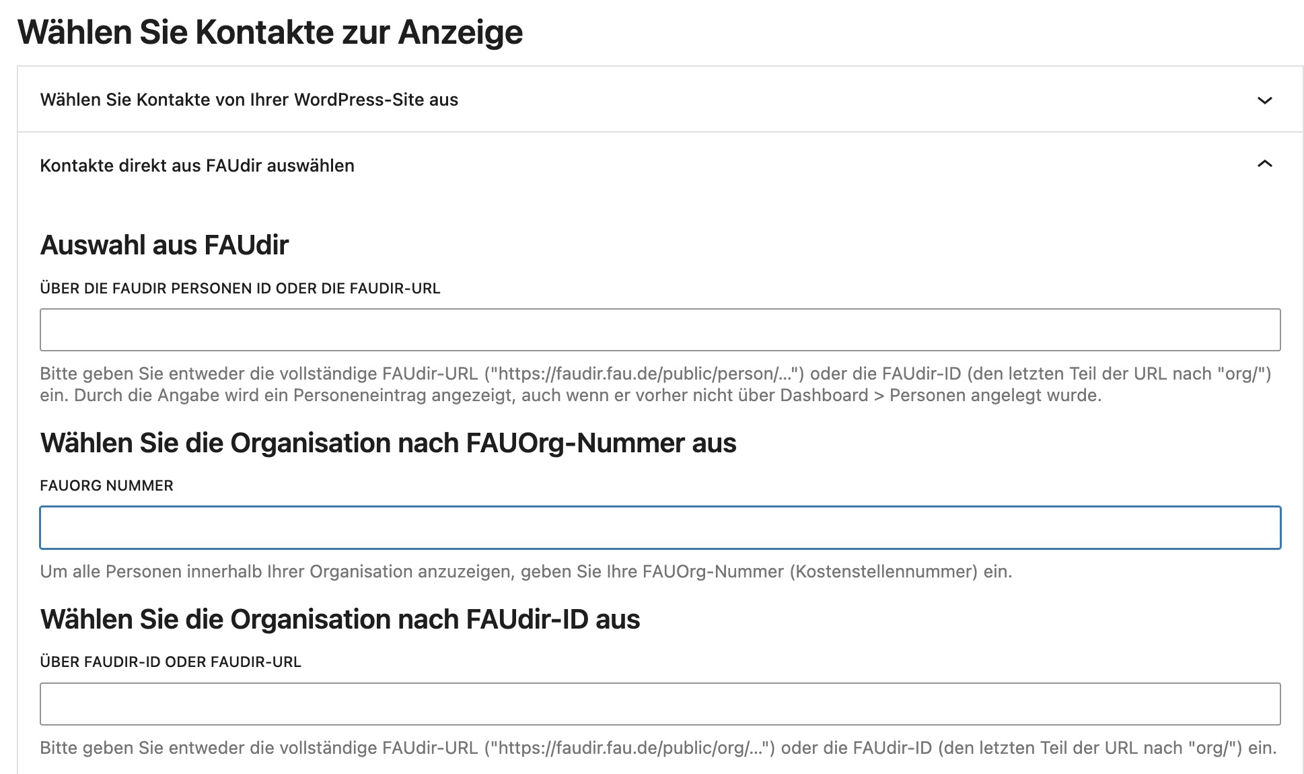Click the 'ÜBER DIE FAUDIR PERSONEN ID' label
1304x774 pixels.
point(240,289)
